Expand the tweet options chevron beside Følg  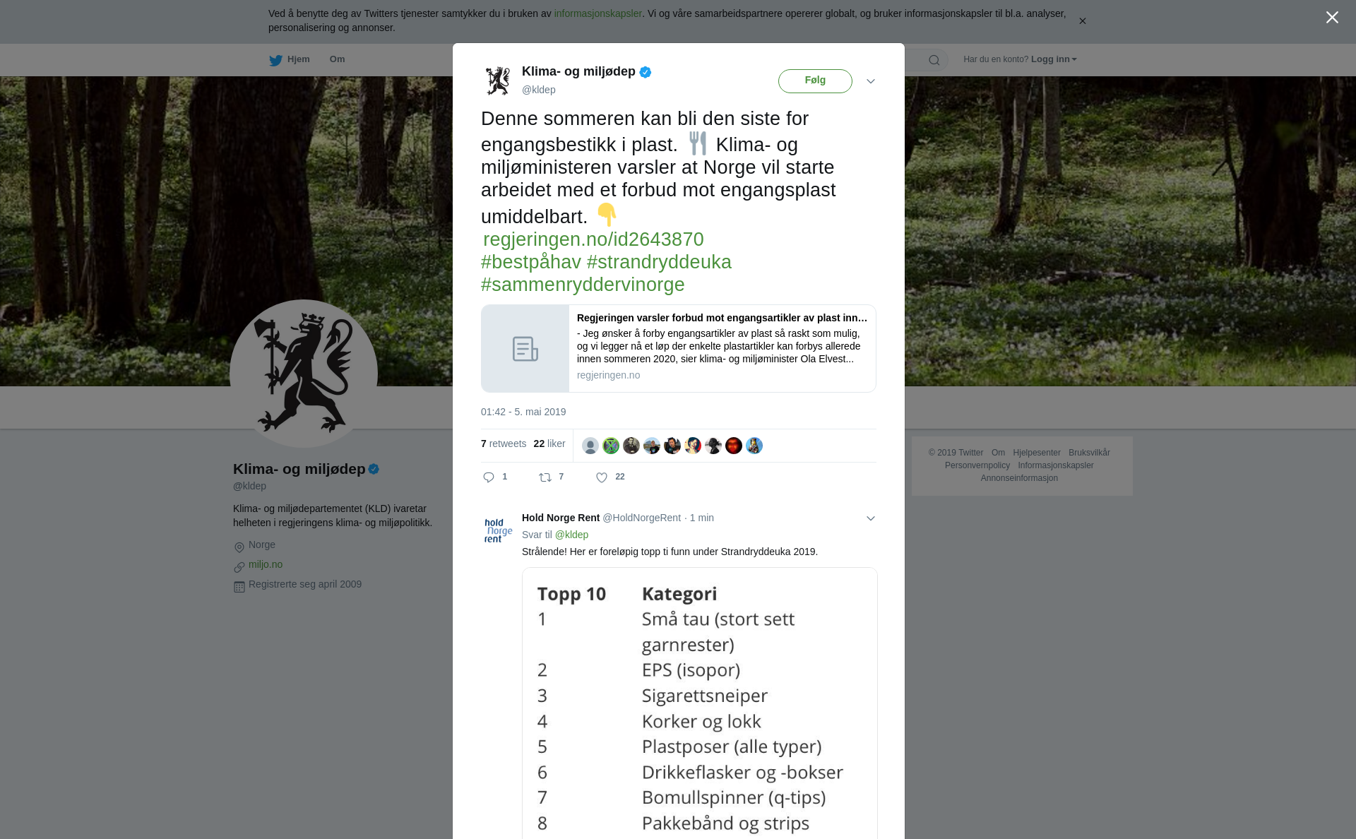pos(871,81)
